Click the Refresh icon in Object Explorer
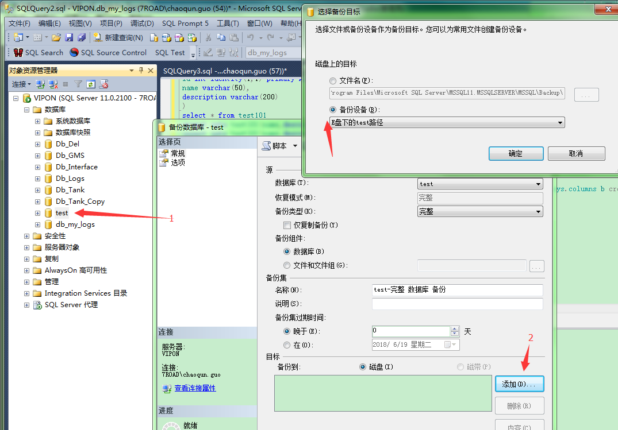Image resolution: width=618 pixels, height=430 pixels. point(91,84)
